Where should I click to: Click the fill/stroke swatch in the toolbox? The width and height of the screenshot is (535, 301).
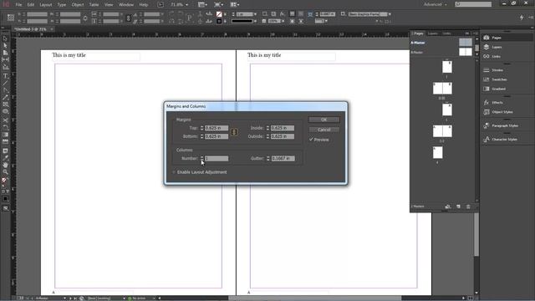[x=4, y=181]
